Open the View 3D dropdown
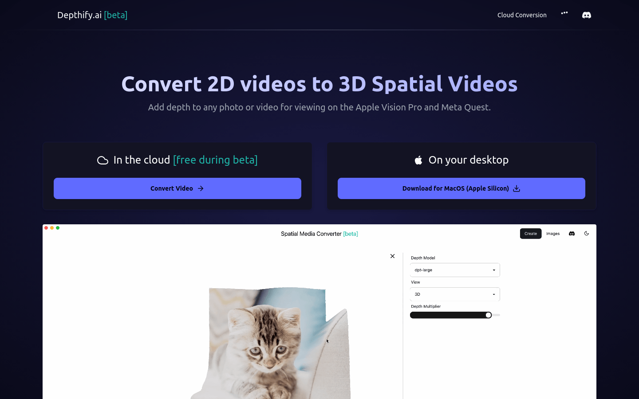The width and height of the screenshot is (639, 399). point(455,294)
